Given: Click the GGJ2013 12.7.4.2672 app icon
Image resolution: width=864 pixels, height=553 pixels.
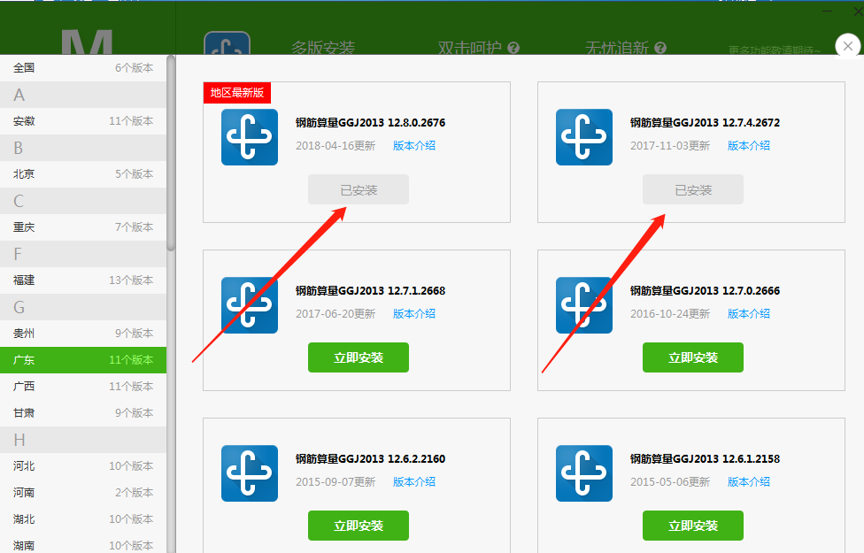Looking at the screenshot, I should click(x=584, y=137).
